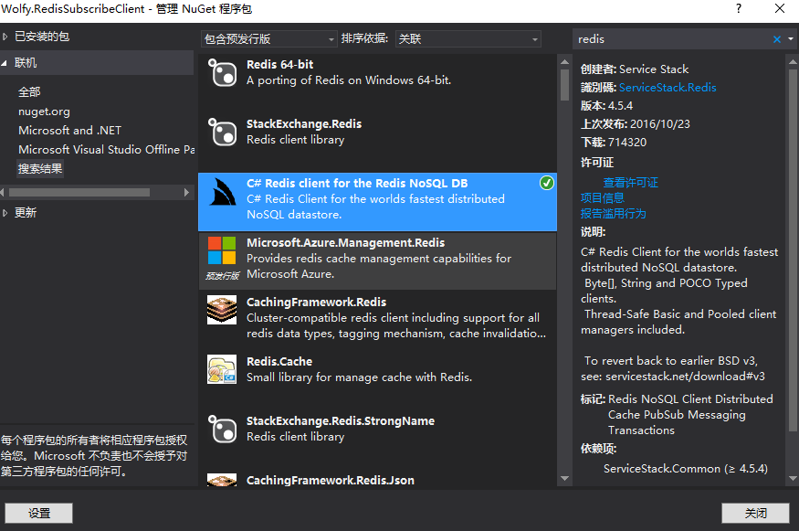Screen dimensions: 799x531
Task: Open the ServiceStack.Redis ID link
Action: pos(668,88)
